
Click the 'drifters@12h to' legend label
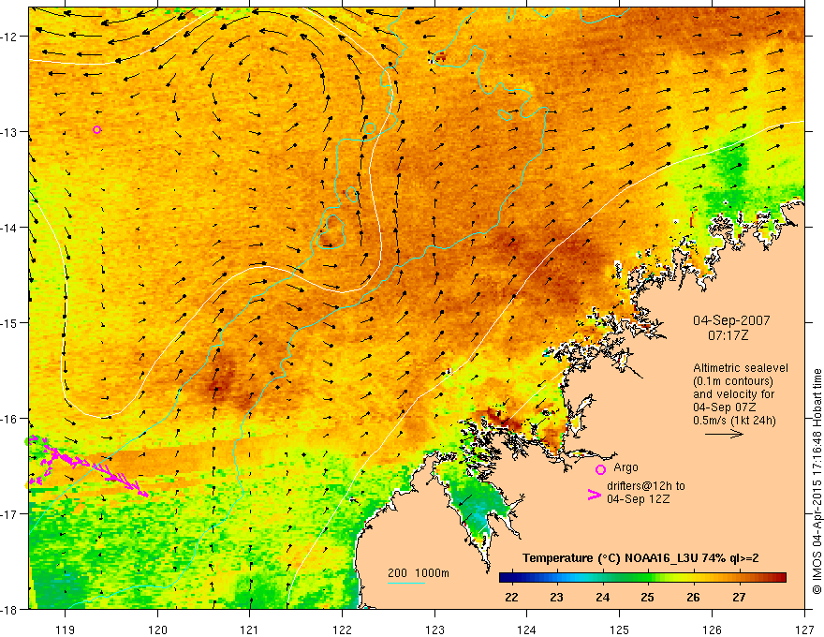point(646,486)
